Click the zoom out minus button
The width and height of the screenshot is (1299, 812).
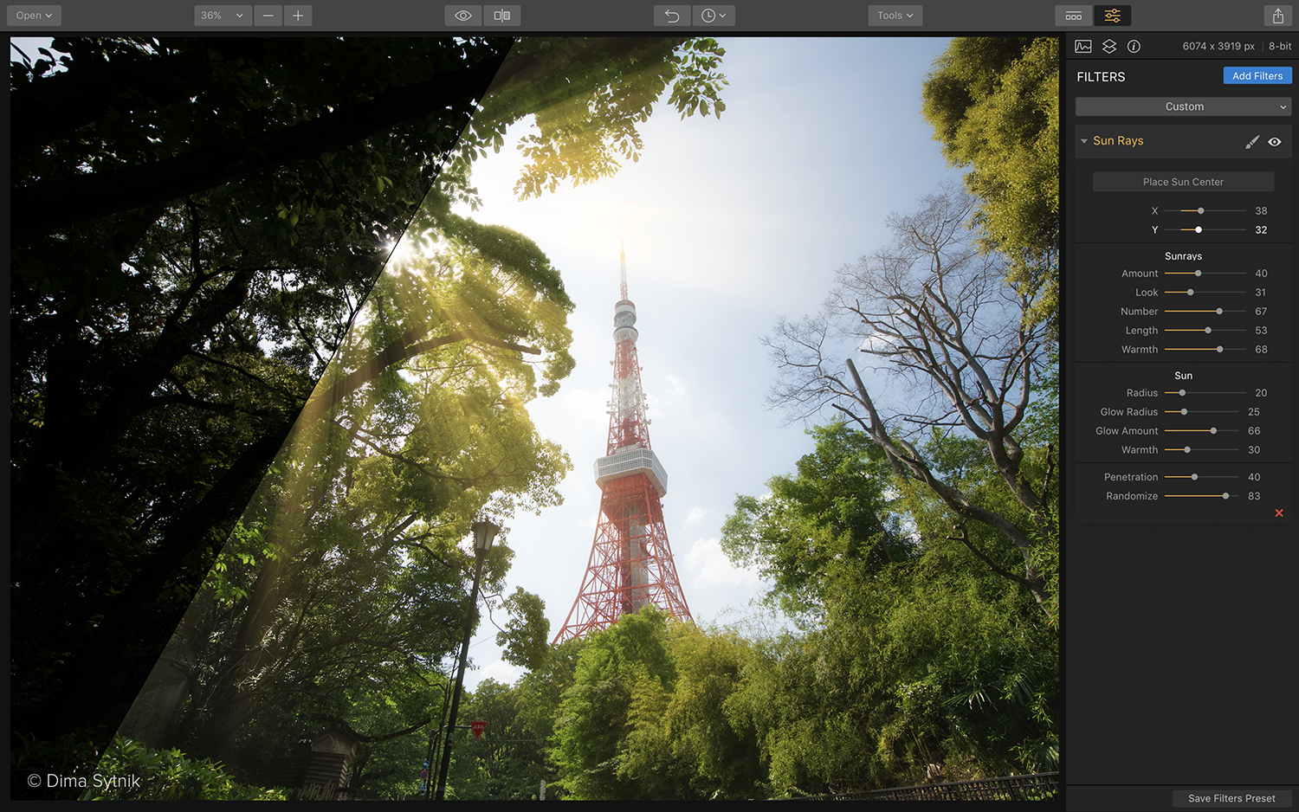[268, 16]
